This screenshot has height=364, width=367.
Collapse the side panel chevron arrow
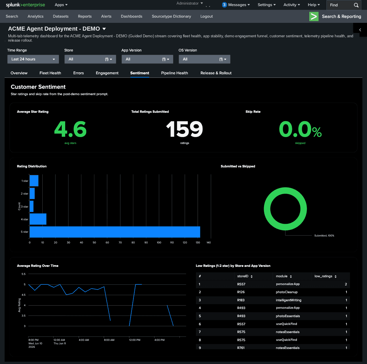click(x=360, y=30)
